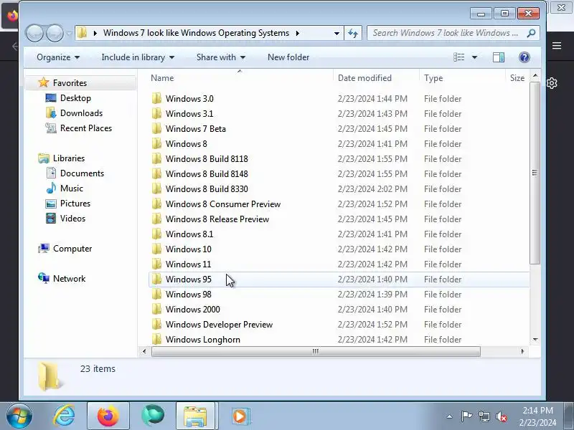The height and width of the screenshot is (430, 574).
Task: Click the search magnifier icon
Action: point(531,33)
